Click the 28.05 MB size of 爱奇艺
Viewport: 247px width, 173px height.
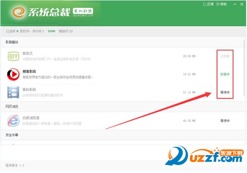[189, 56]
